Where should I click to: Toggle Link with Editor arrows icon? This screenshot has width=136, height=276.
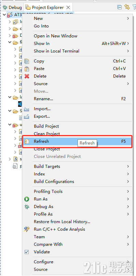[127, 7]
